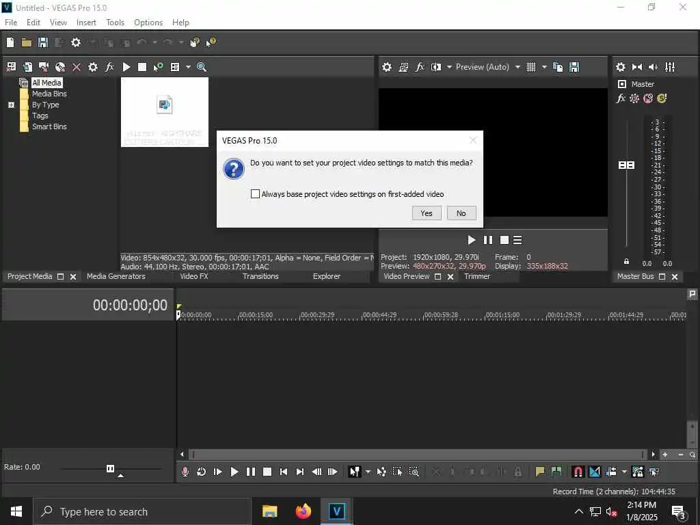Start media preview in the Project Media toolbar
Screen dimensions: 700x525
[x=126, y=67]
